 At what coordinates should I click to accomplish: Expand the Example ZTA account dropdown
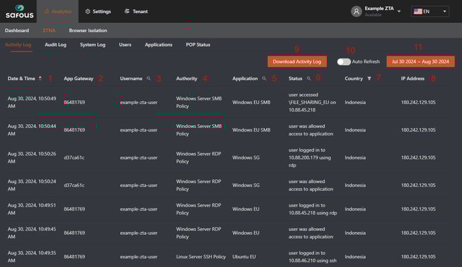tap(399, 11)
